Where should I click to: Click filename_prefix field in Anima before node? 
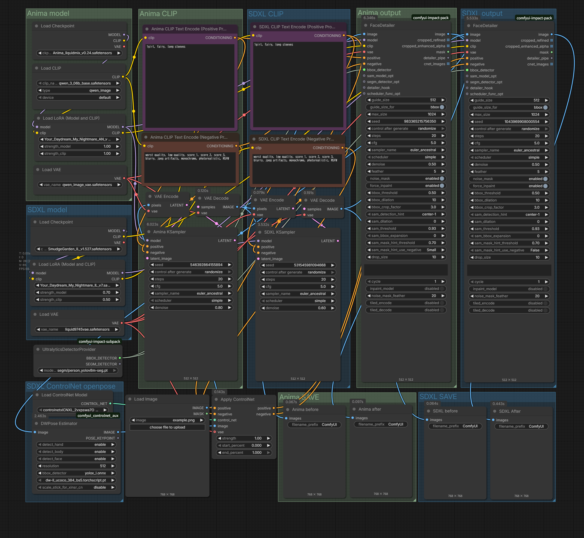(x=314, y=425)
